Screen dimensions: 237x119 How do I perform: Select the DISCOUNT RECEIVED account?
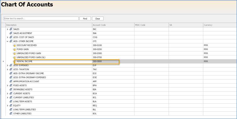click(x=27, y=45)
